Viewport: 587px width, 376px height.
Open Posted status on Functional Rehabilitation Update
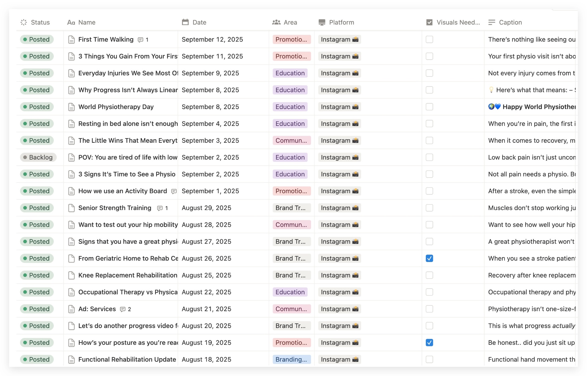coord(37,359)
